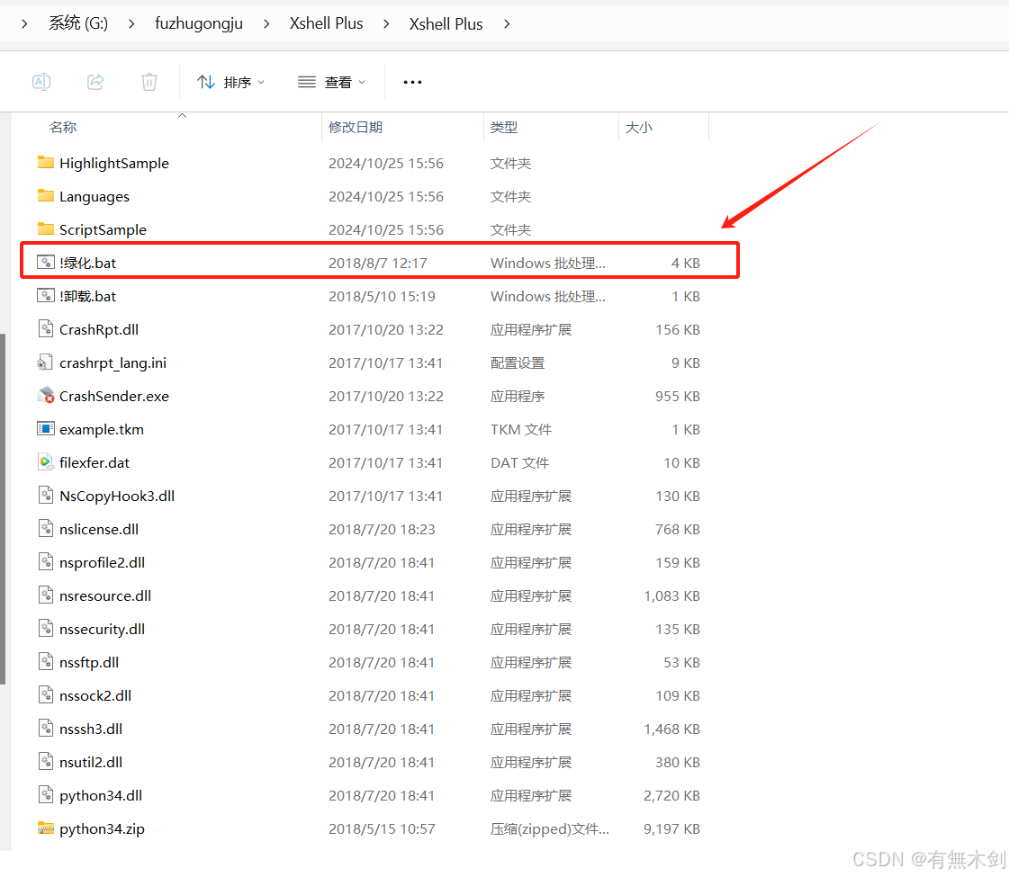Click the Delete icon in the toolbar

pos(149,82)
